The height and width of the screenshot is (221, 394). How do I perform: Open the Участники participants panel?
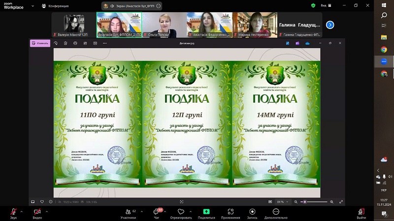[128, 214]
